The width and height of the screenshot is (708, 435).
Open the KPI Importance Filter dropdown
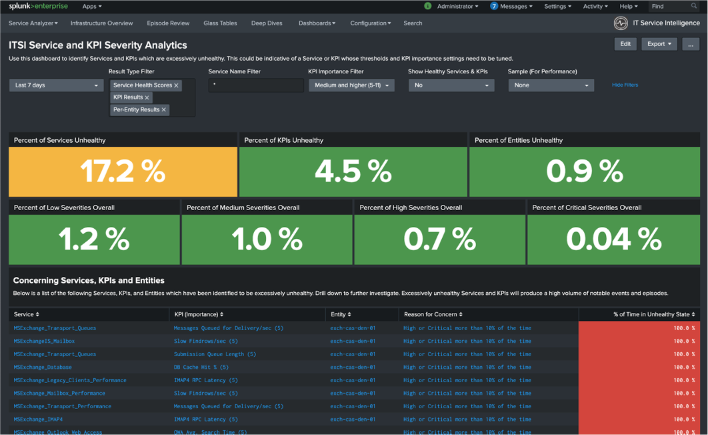351,85
